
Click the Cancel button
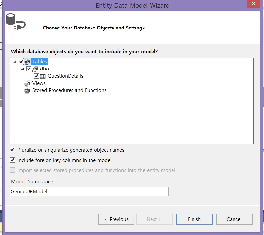point(234,219)
